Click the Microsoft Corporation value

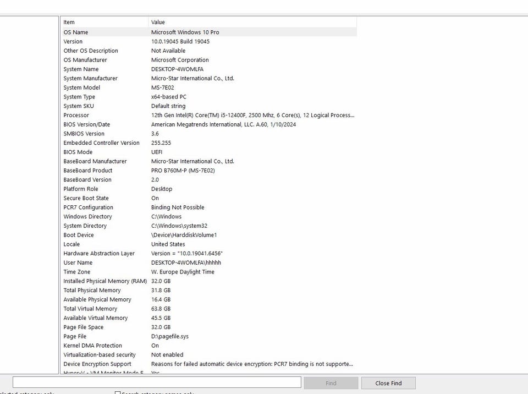(180, 60)
